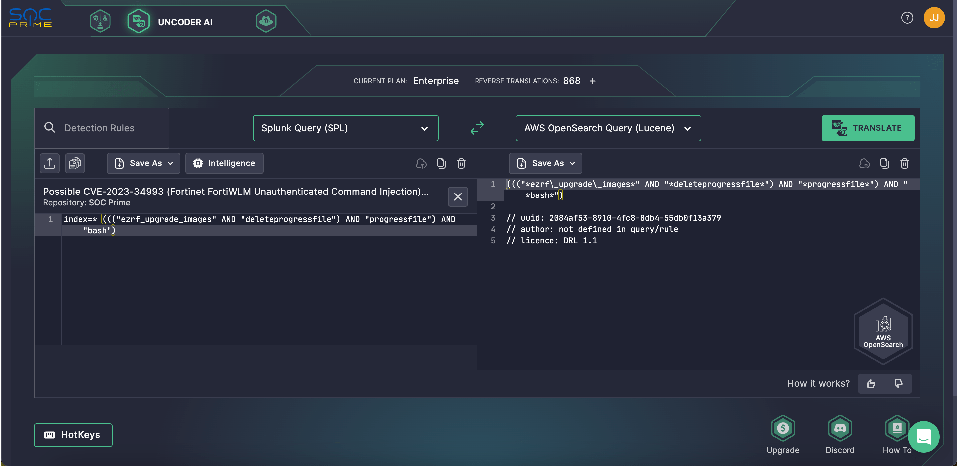Viewport: 957px width, 466px height.
Task: Open the help question mark icon
Action: click(907, 18)
